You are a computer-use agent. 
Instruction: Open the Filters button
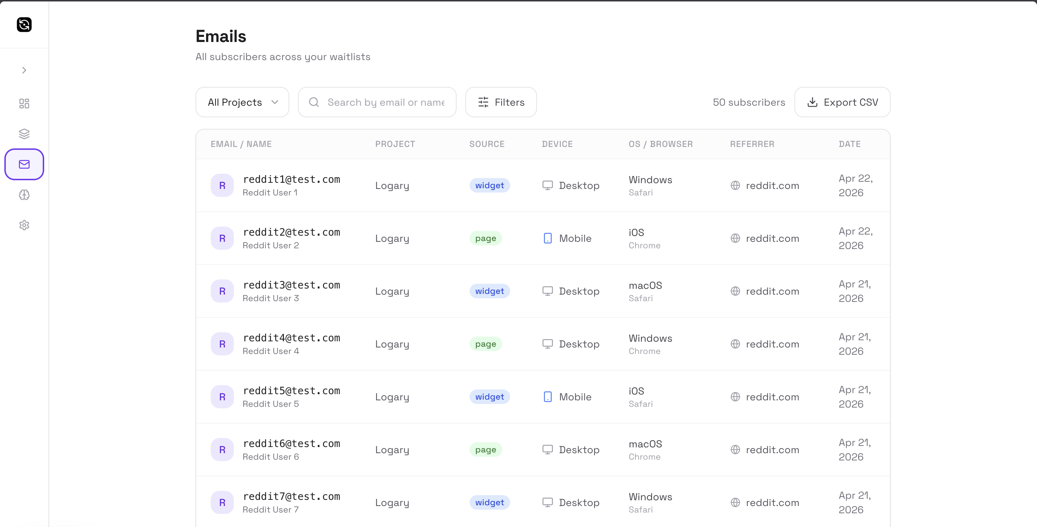501,102
